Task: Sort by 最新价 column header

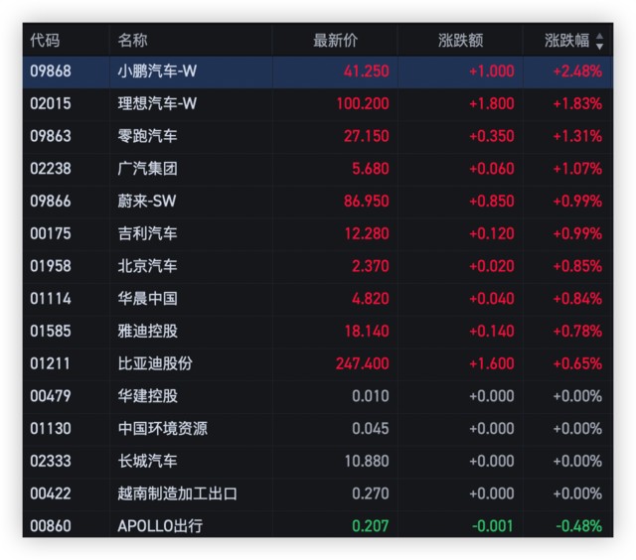Action: click(x=335, y=41)
